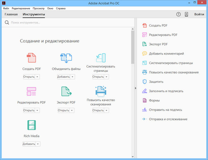
Task: Click the mobile device icon near Войти
Action: tap(187, 14)
